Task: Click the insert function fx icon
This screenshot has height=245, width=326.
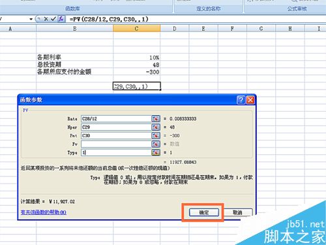Action: (x=61, y=19)
